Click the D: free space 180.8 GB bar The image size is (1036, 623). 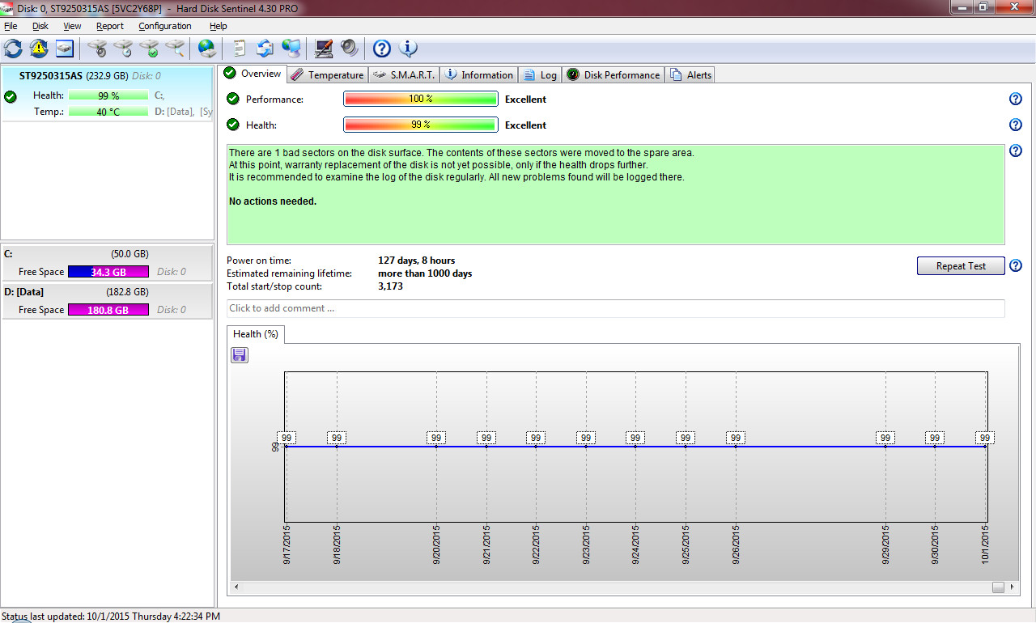[108, 310]
